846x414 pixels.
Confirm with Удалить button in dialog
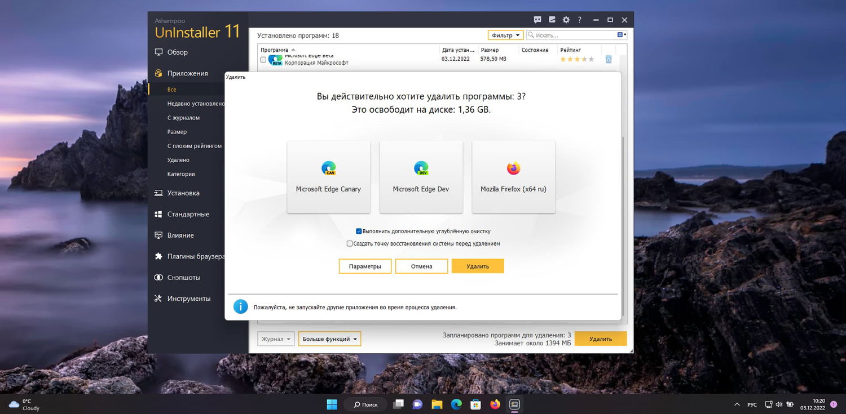point(478,266)
